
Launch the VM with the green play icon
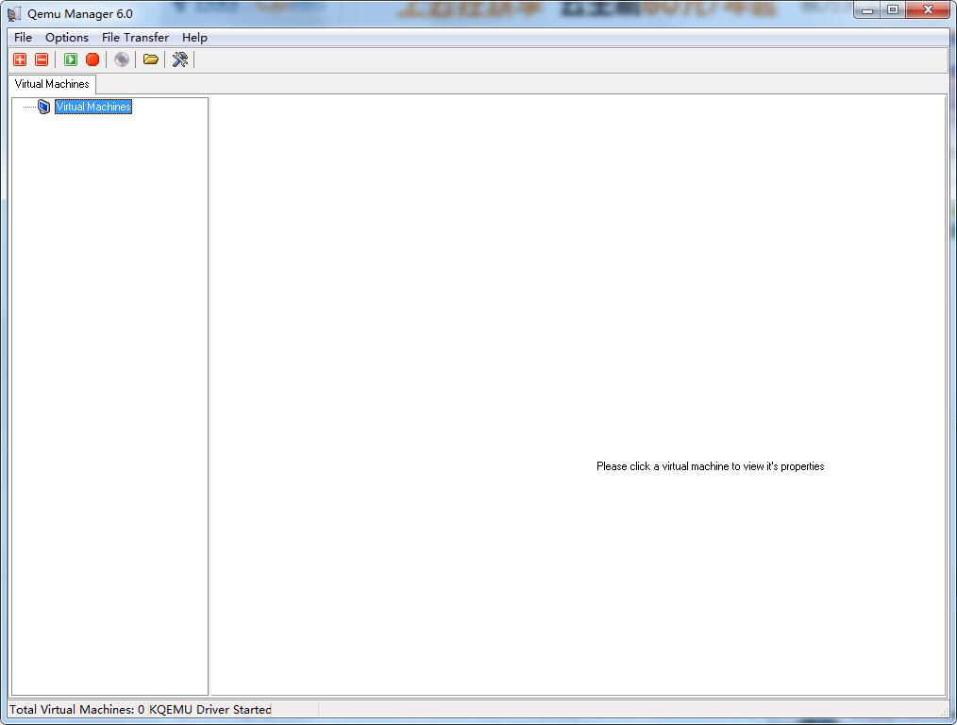tap(71, 59)
